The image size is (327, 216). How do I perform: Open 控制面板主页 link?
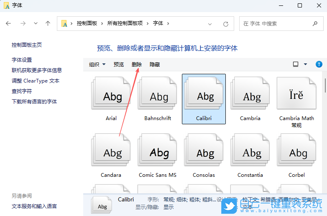[27, 45]
